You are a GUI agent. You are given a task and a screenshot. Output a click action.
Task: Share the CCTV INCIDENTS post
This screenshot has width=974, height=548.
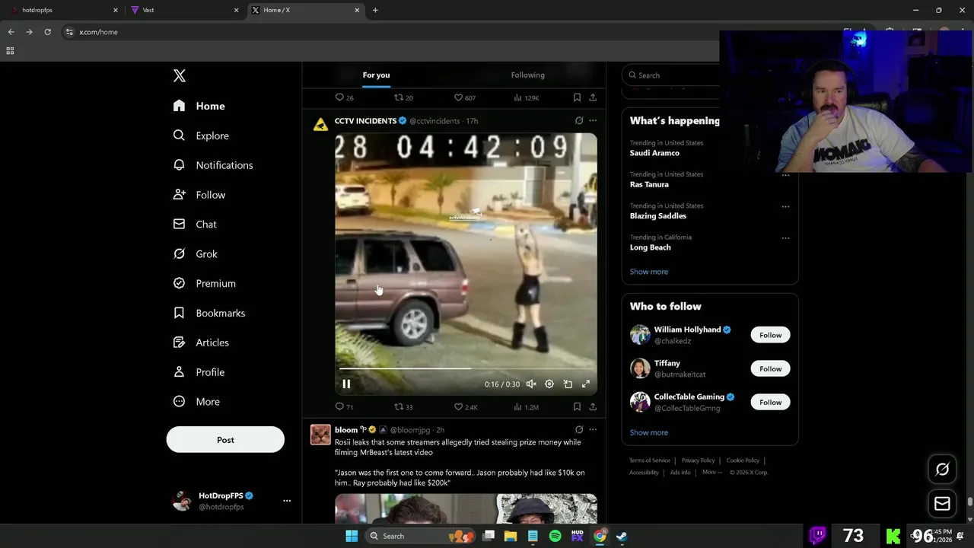point(593,407)
